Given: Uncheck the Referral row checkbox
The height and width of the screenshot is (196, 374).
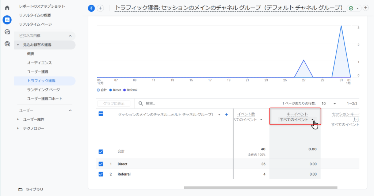Looking at the screenshot, I should (101, 174).
